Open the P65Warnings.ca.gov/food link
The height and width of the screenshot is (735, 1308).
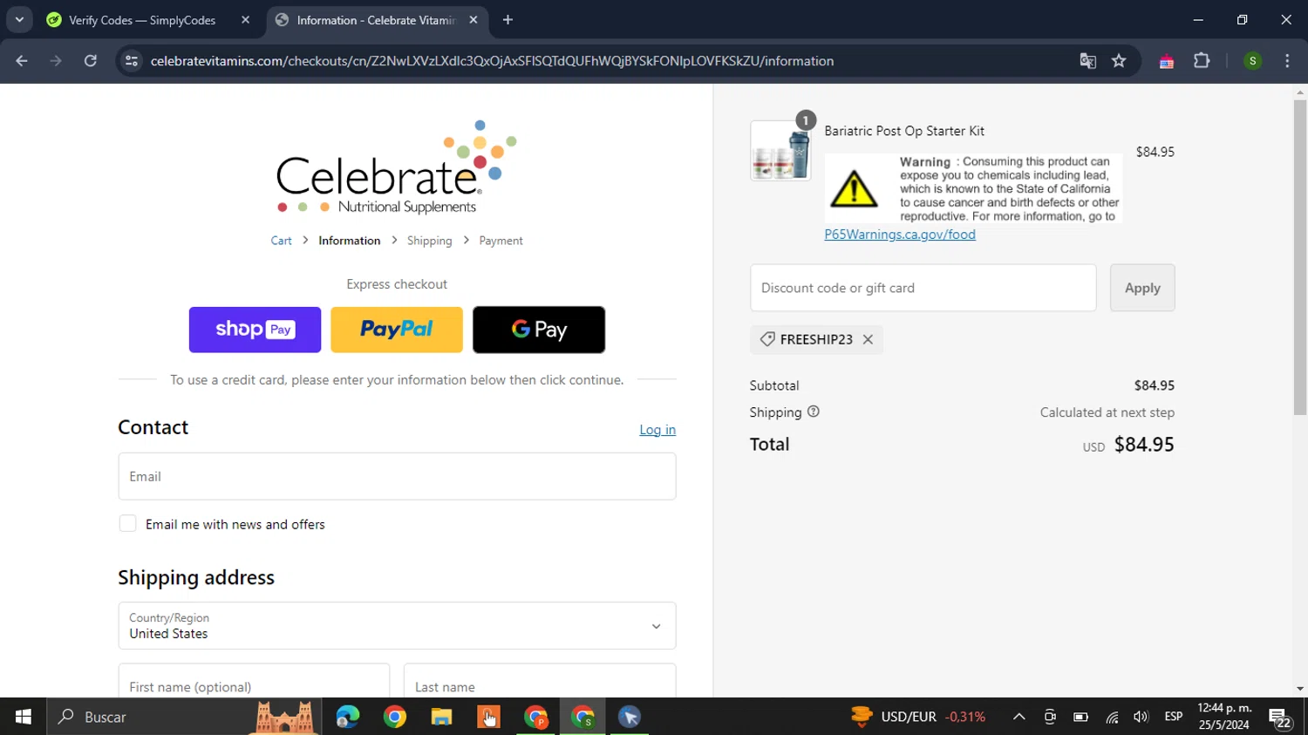click(900, 235)
